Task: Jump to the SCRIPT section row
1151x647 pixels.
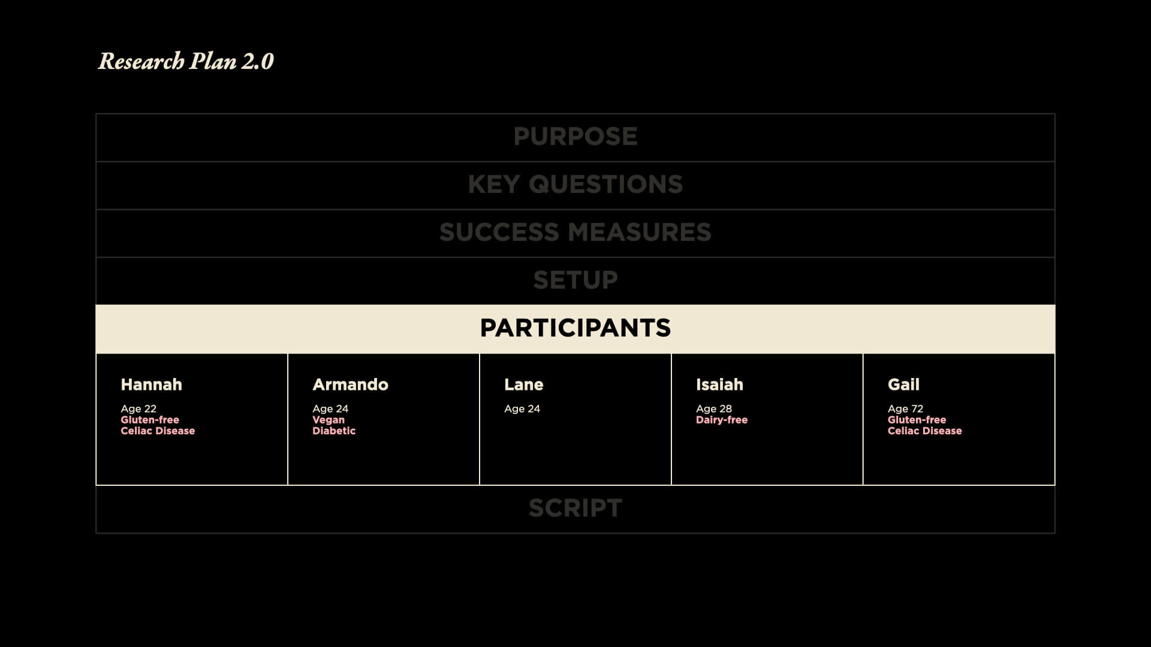Action: click(575, 509)
